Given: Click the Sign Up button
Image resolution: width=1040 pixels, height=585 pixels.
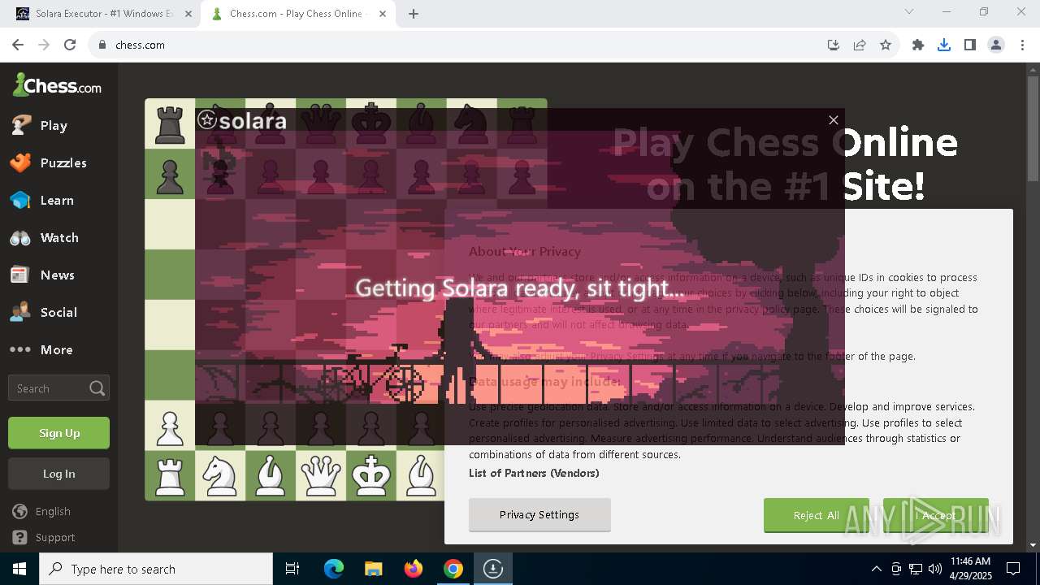Looking at the screenshot, I should [58, 433].
